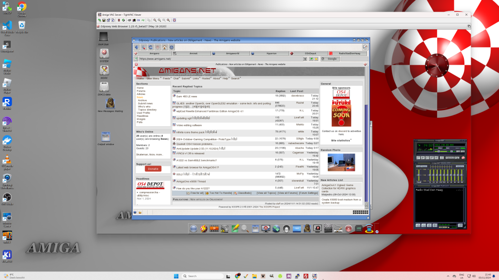499x280 pixels.
Task: Launch the red eject button dock icon
Action: click(x=348, y=228)
